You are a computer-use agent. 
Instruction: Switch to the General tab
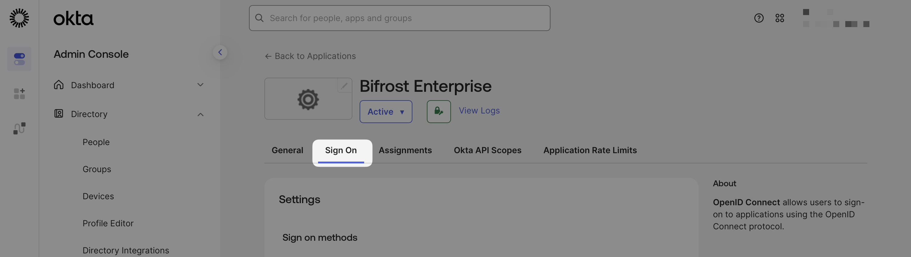[287, 150]
